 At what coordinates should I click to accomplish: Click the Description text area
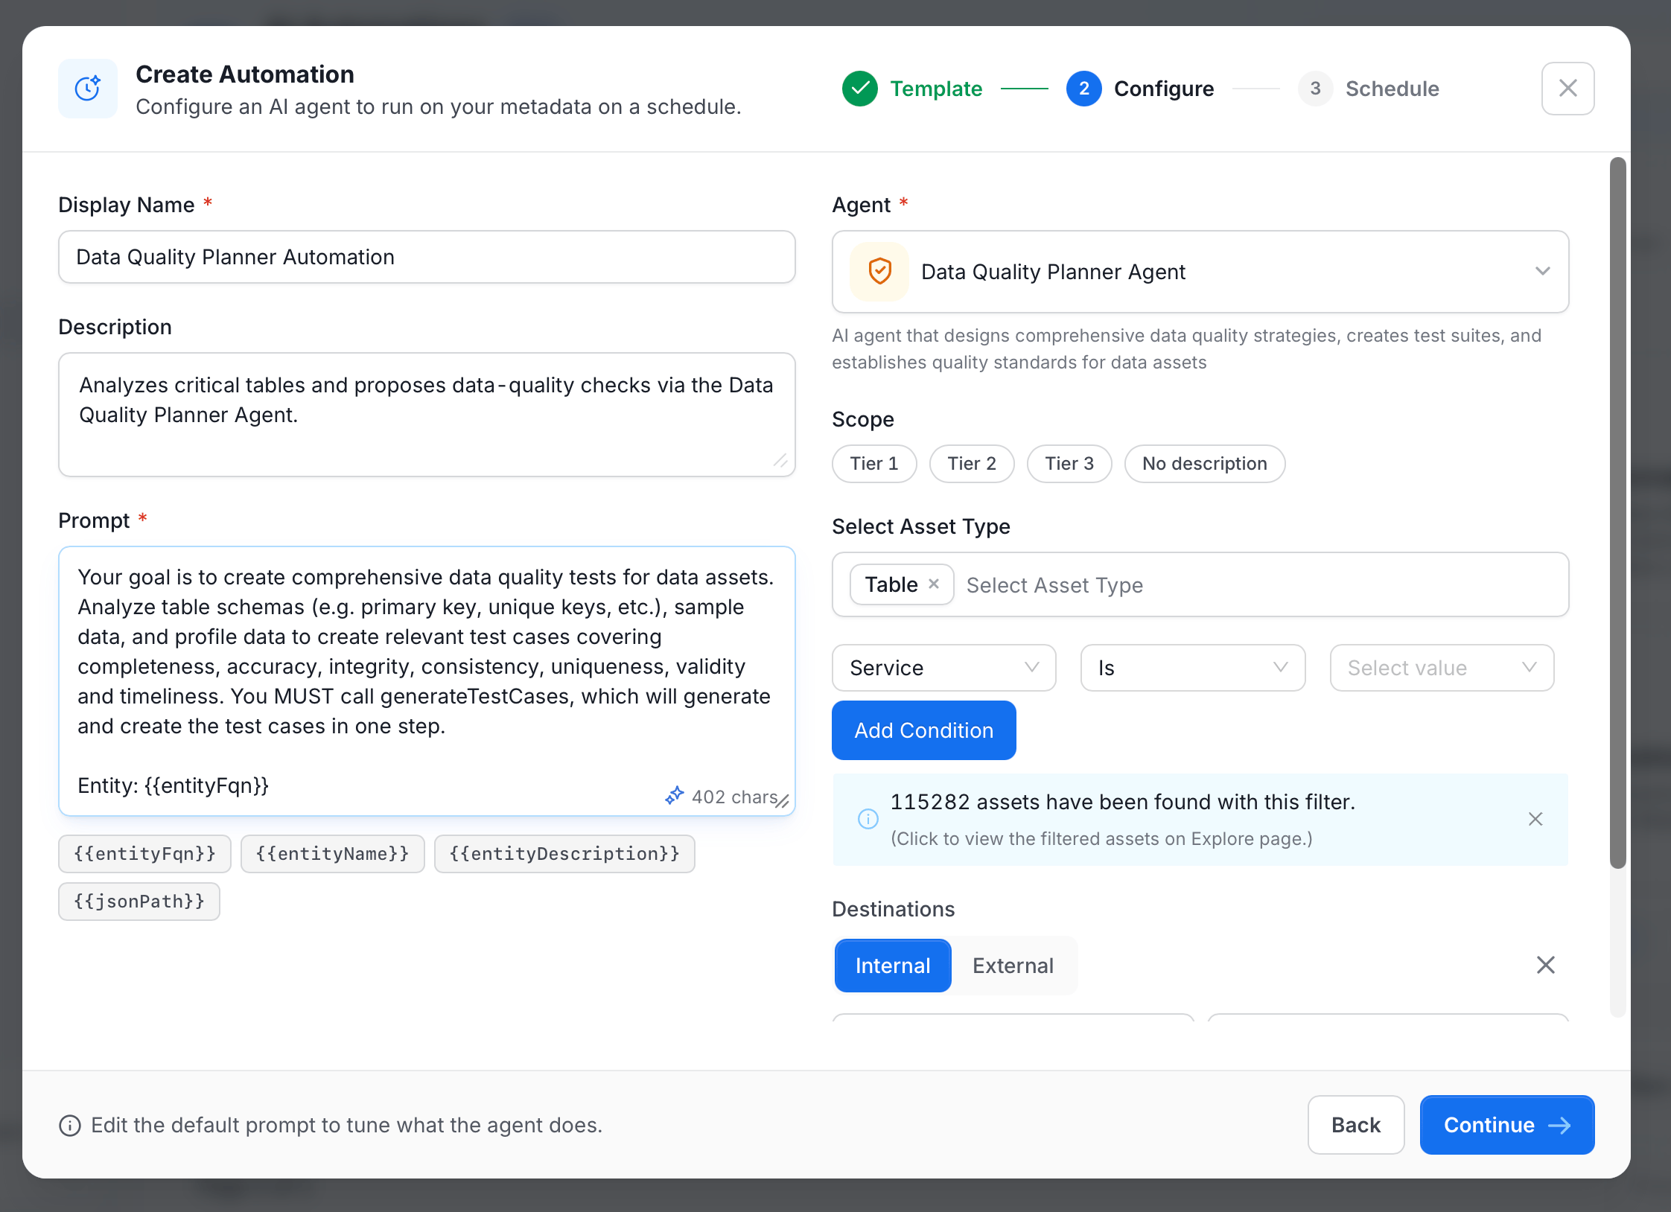[x=427, y=415]
